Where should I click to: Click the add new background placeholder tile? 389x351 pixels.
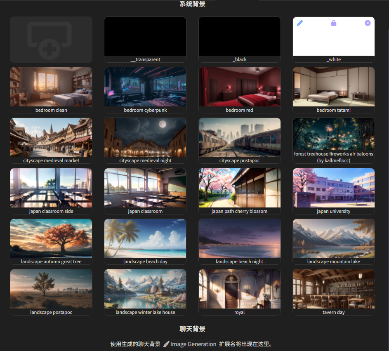pos(51,40)
